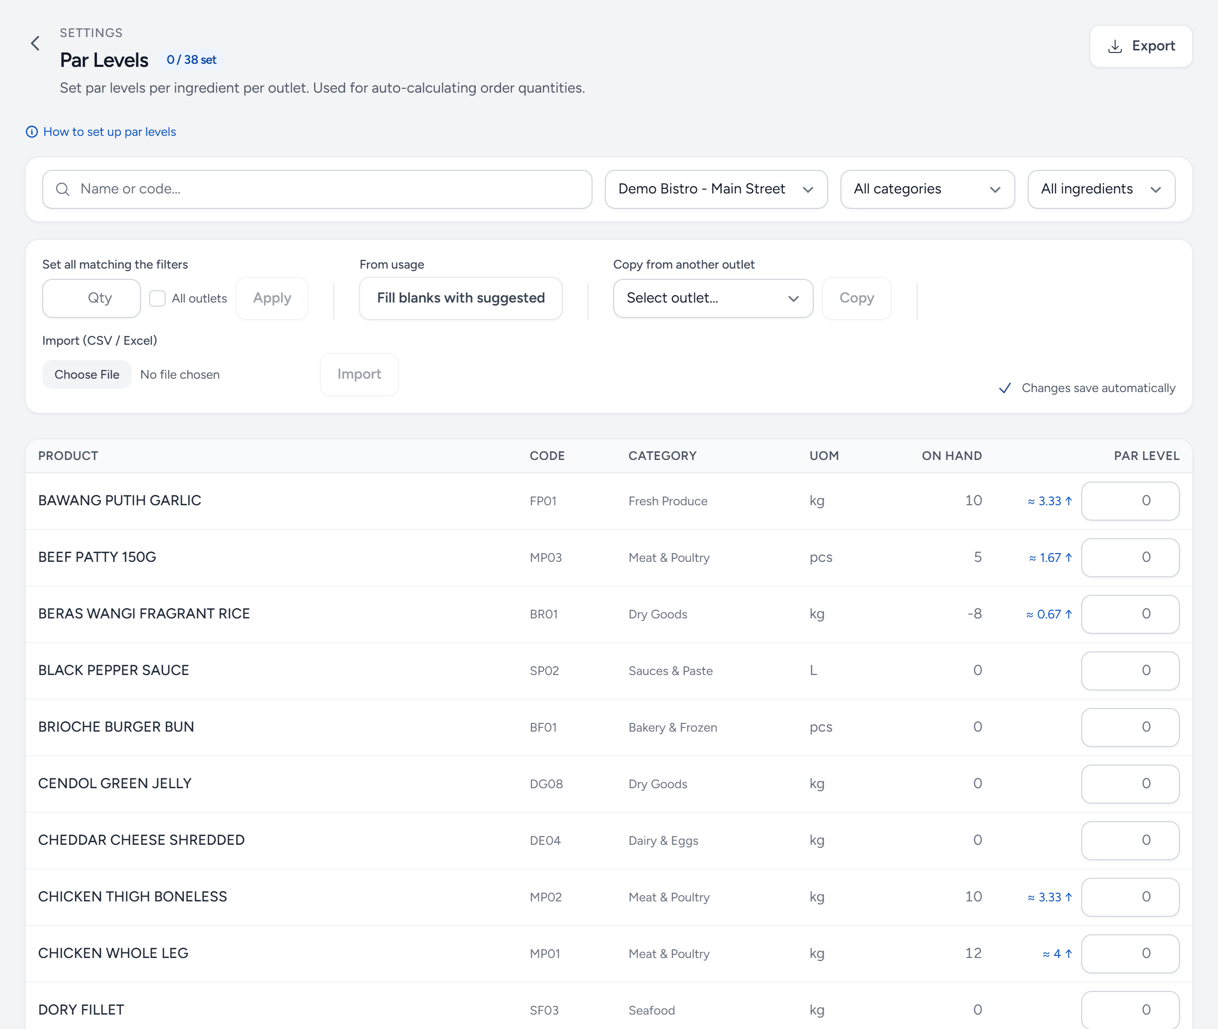Click code DG08
Viewport: 1218px width, 1029px height.
click(x=546, y=784)
